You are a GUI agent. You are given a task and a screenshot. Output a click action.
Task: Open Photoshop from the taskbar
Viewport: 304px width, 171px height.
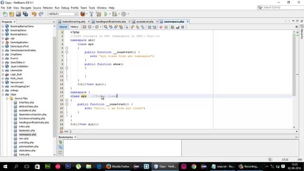(68, 166)
